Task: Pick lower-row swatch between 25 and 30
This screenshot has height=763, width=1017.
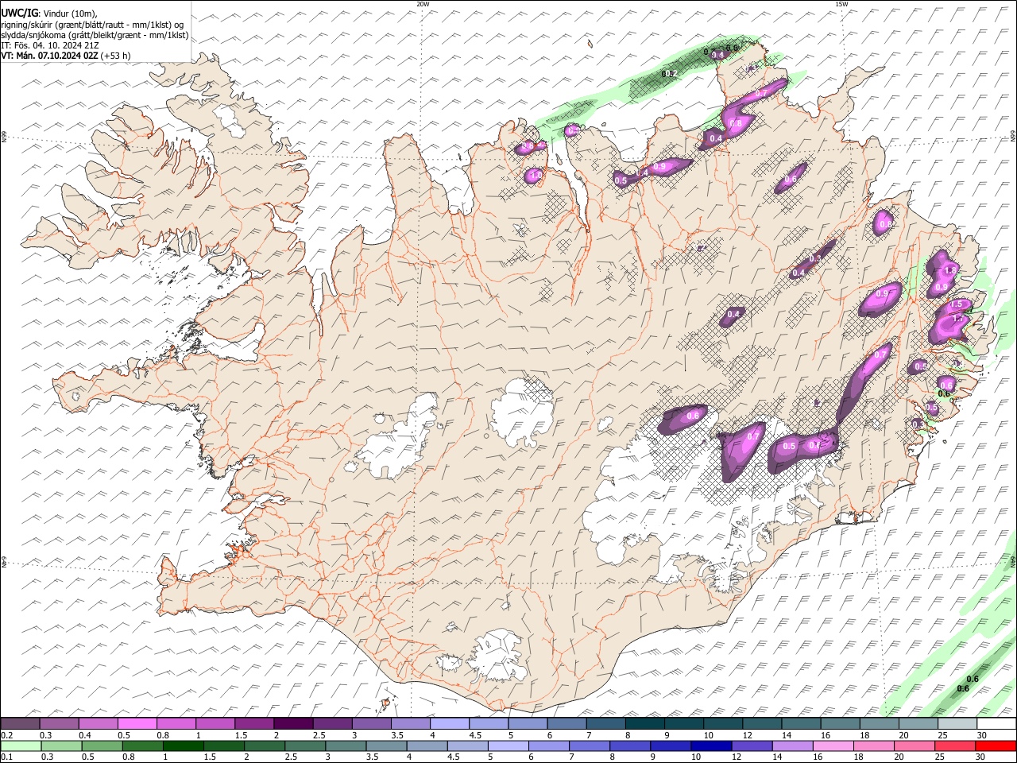Action: tap(955, 746)
